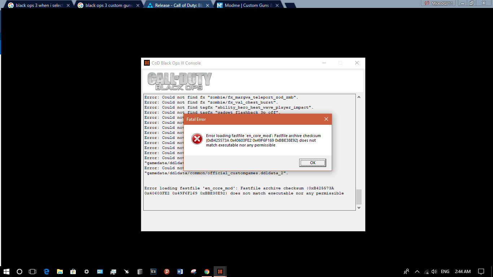Launch Microsoft Word from the taskbar
Image resolution: width=493 pixels, height=277 pixels.
tap(180, 272)
